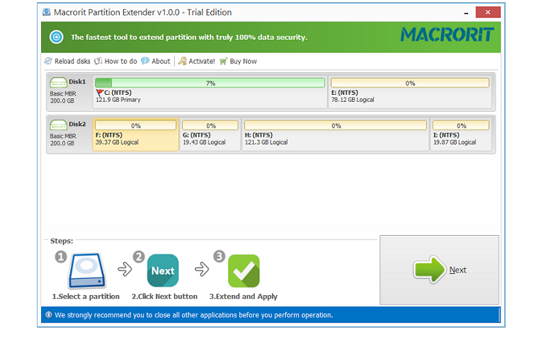Click the Select a partition step icon

[87, 270]
